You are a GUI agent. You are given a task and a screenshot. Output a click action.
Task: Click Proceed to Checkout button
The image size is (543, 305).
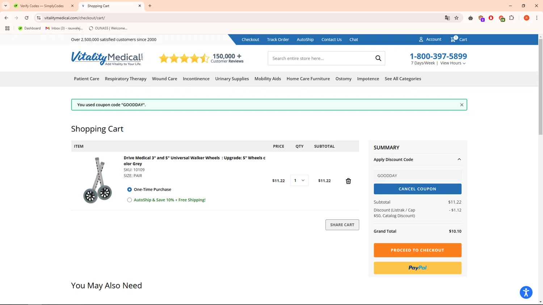point(417,250)
